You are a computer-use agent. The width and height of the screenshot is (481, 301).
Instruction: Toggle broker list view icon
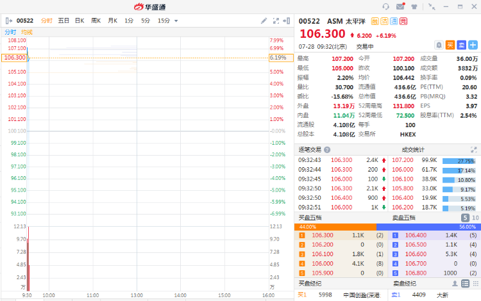click(464, 283)
